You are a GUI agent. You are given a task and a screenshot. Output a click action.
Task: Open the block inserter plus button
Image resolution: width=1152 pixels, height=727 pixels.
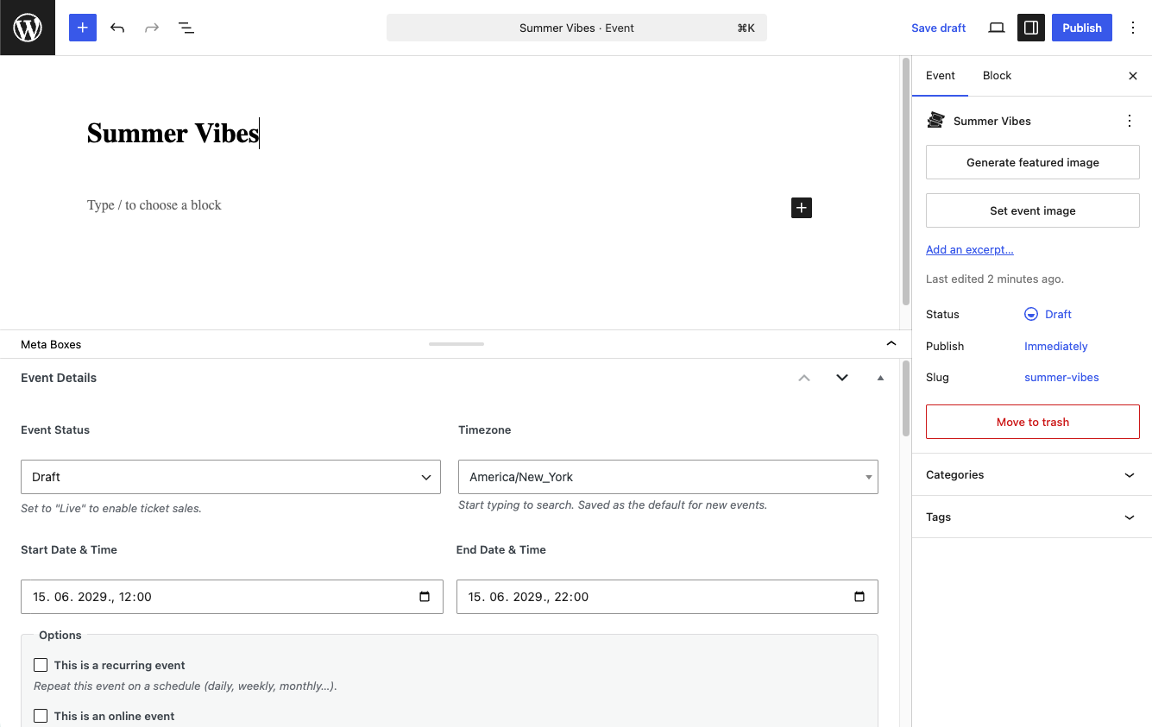pyautogui.click(x=83, y=28)
